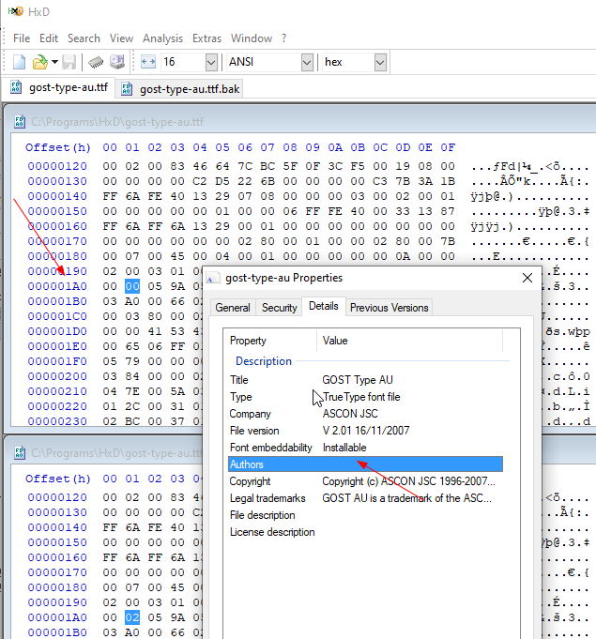Open the ANSI charset dropdown

(x=307, y=62)
